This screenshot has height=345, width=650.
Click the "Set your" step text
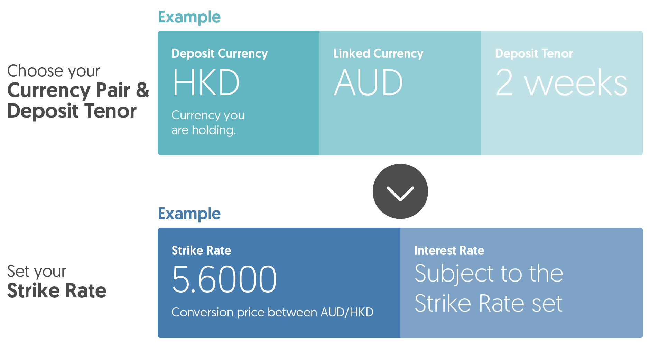(37, 271)
